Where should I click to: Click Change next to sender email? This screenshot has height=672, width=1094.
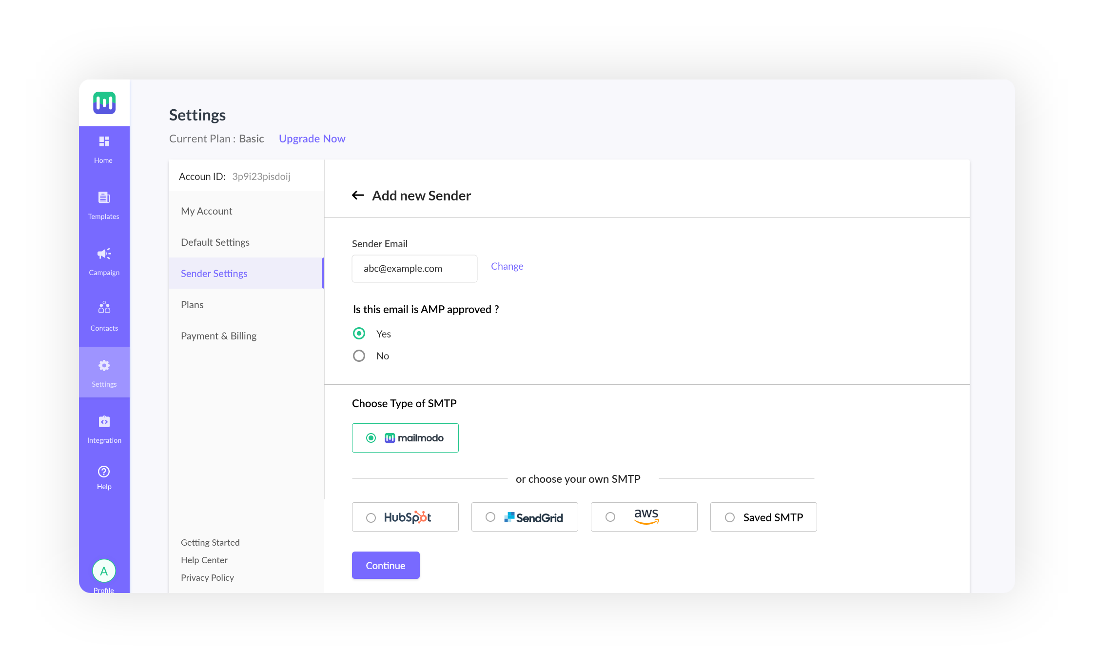pos(507,266)
